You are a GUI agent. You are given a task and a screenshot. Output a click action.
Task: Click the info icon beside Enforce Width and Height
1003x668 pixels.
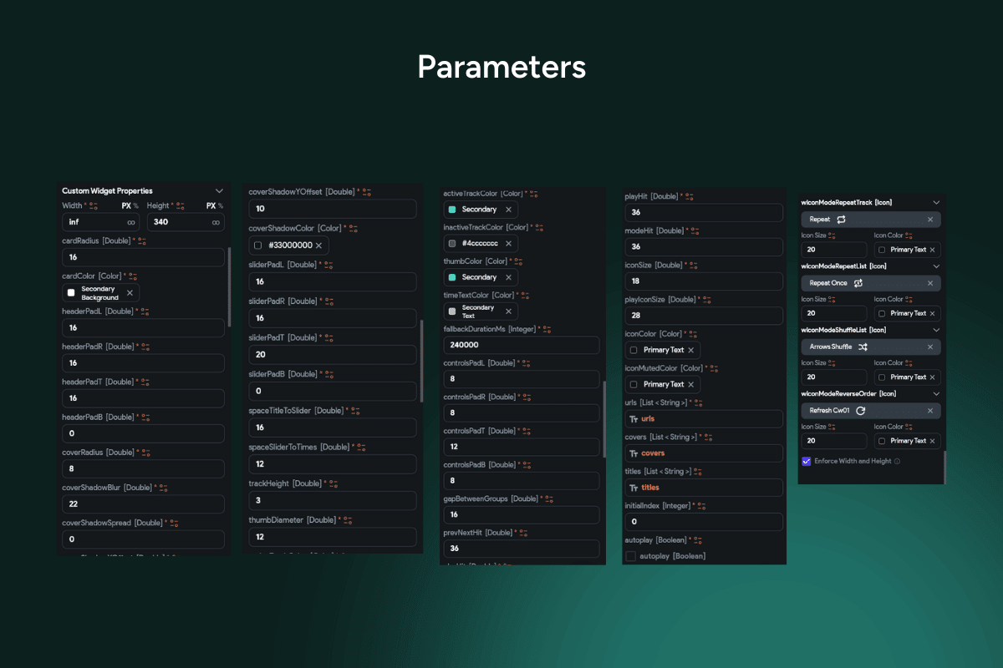pos(897,461)
